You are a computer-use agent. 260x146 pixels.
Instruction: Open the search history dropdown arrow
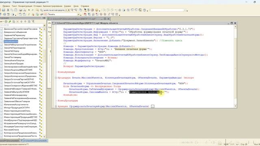tap(66, 10)
